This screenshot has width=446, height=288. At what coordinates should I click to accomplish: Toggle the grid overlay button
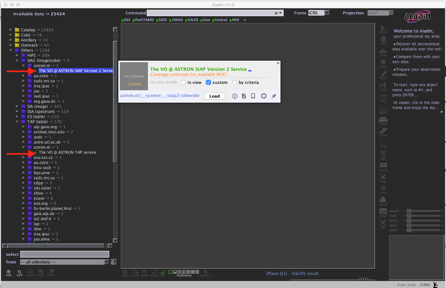(125, 273)
